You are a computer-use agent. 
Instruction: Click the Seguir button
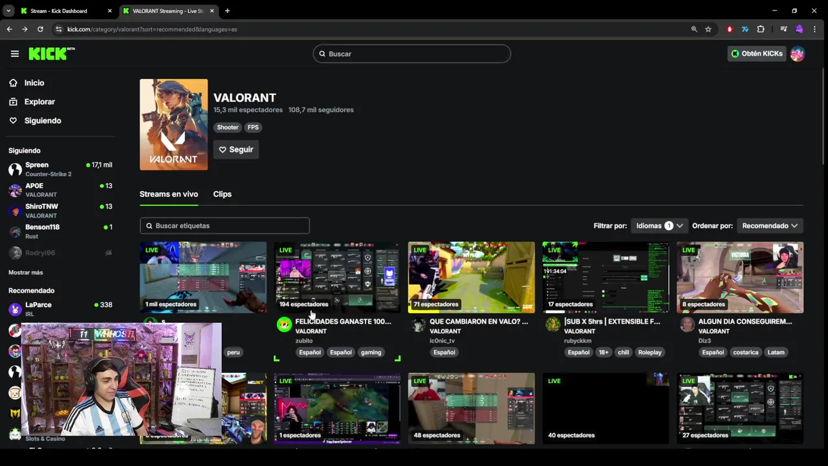[x=236, y=150]
